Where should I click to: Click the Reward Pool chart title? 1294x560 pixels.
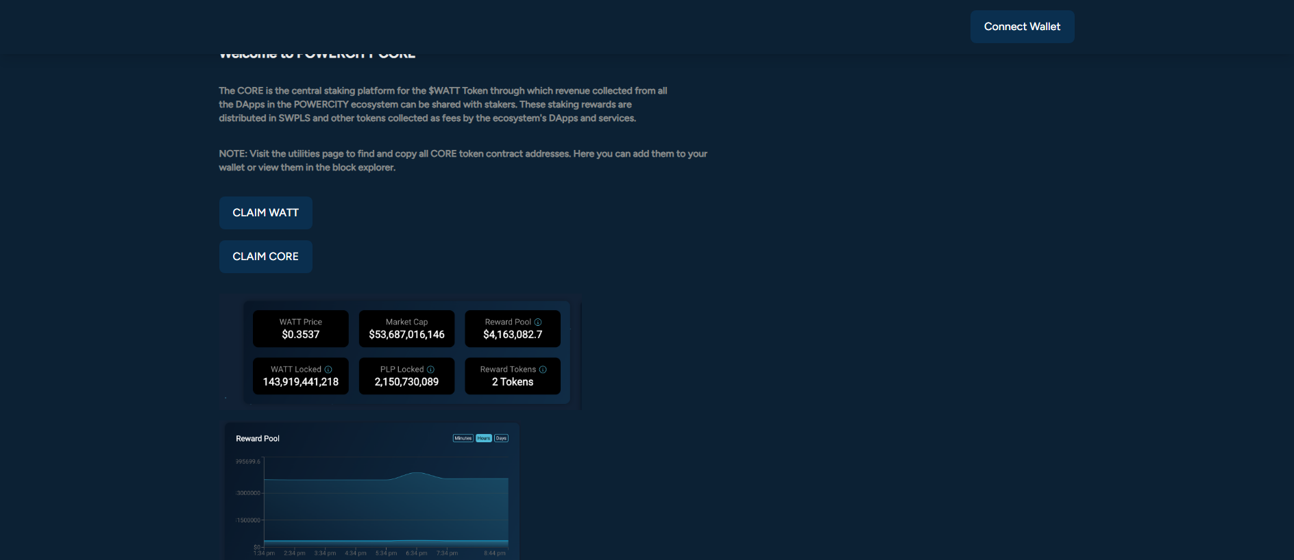pos(258,439)
